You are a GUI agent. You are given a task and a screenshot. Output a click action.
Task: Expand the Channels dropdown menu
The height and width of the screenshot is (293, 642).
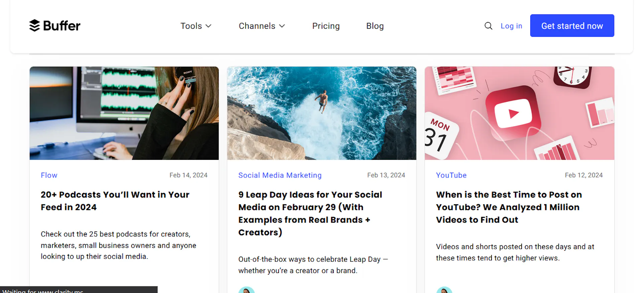coord(262,26)
